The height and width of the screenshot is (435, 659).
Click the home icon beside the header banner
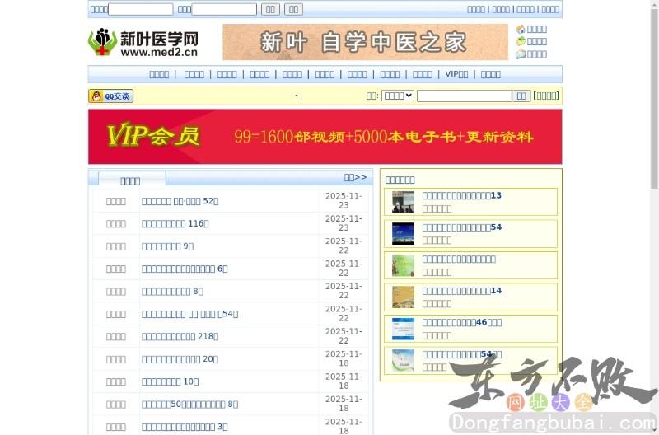[x=521, y=29]
